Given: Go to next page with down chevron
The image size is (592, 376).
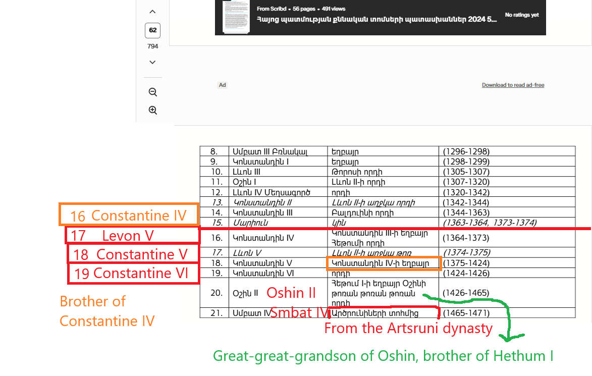Looking at the screenshot, I should (152, 62).
